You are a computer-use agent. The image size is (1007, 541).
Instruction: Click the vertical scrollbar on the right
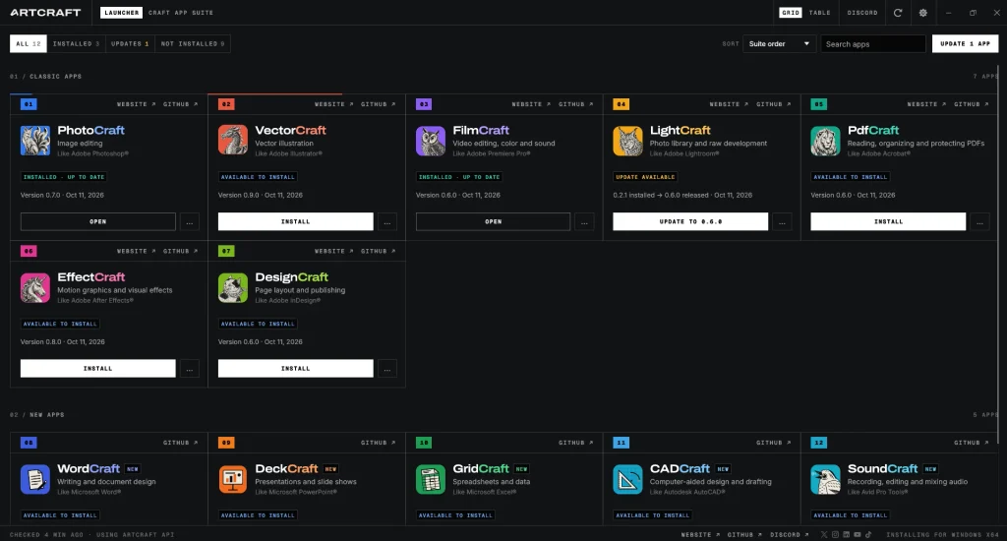click(998, 254)
